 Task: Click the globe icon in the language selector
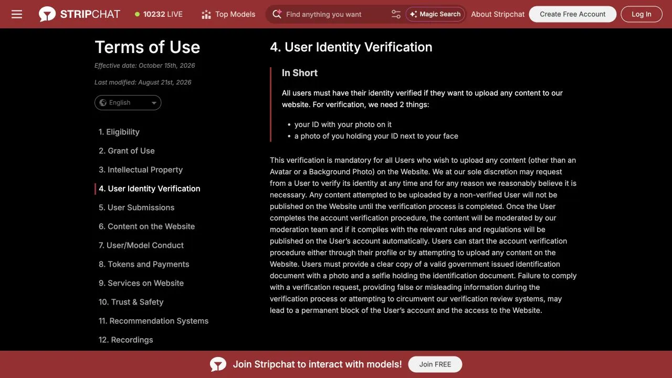click(103, 103)
